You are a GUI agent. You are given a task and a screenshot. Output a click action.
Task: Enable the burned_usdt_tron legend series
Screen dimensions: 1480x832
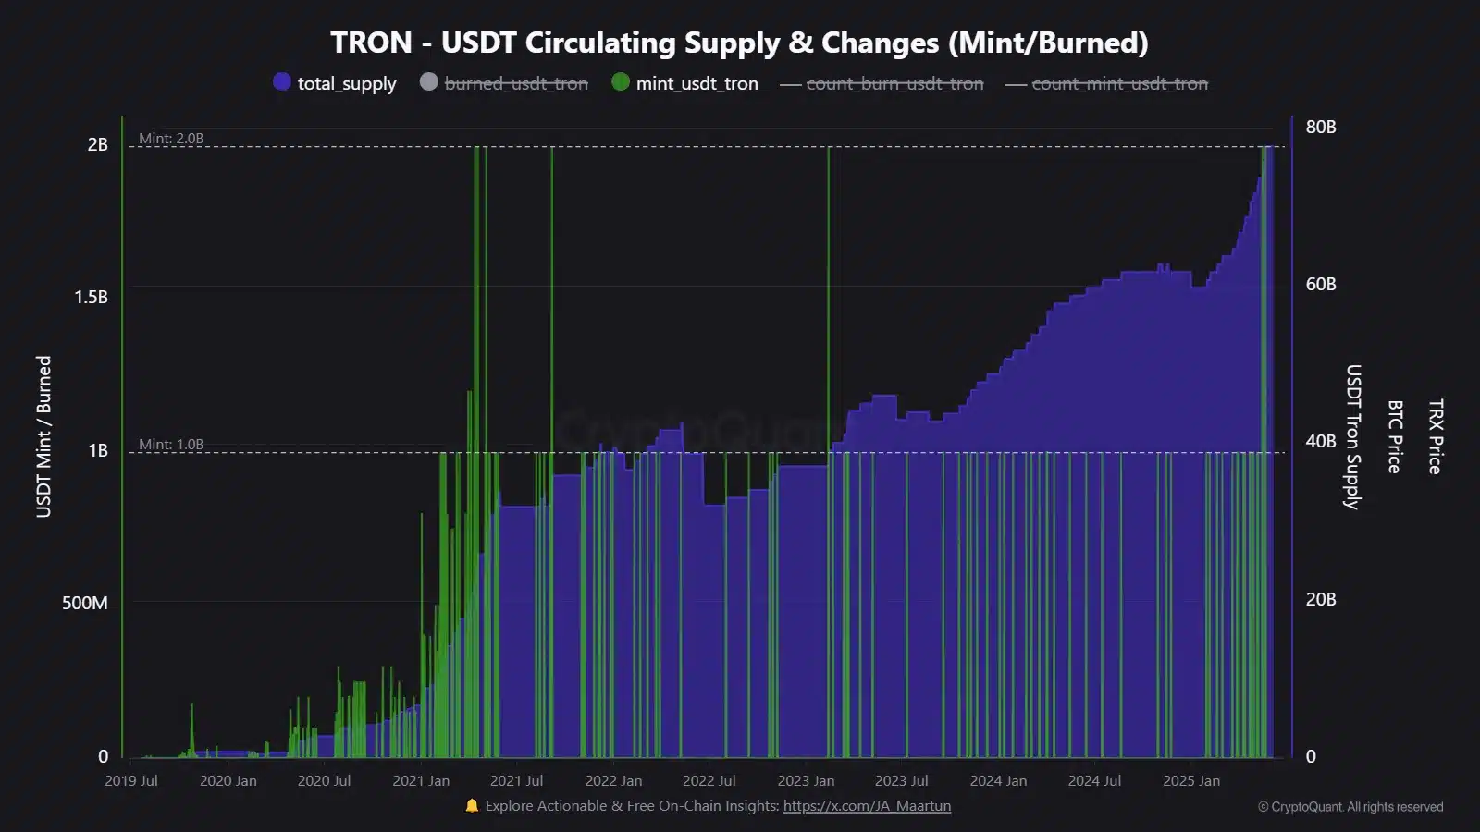click(x=504, y=83)
